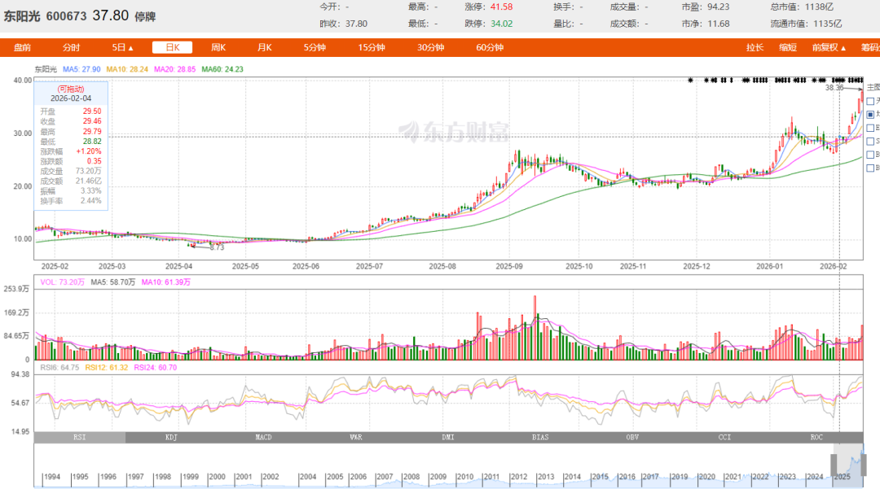Click the stock name 东阳光 in header
Image resolution: width=880 pixels, height=489 pixels.
point(22,16)
